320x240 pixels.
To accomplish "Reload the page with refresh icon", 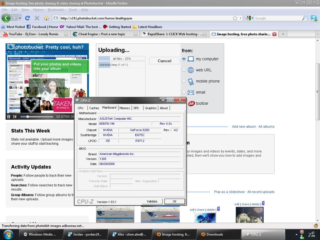I will tap(27, 18).
